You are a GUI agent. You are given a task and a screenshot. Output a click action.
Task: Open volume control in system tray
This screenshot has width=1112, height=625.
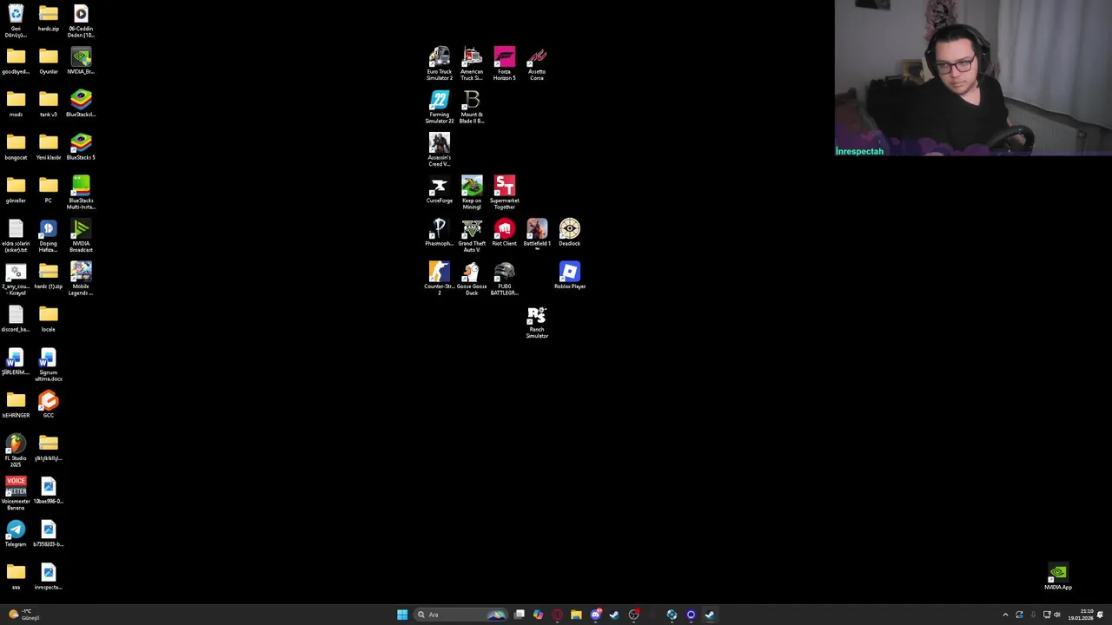tap(1056, 615)
